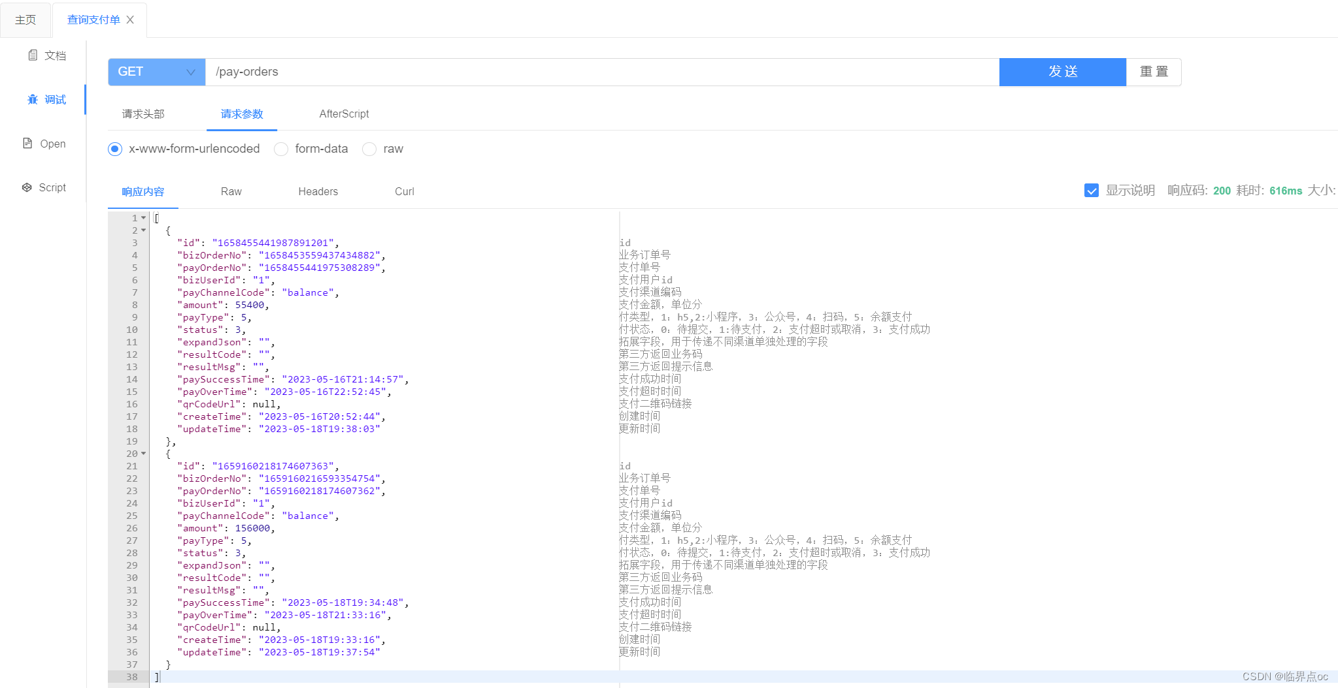Open the Open file icon in sidebar
Image resolution: width=1338 pixels, height=688 pixels.
click(x=27, y=143)
